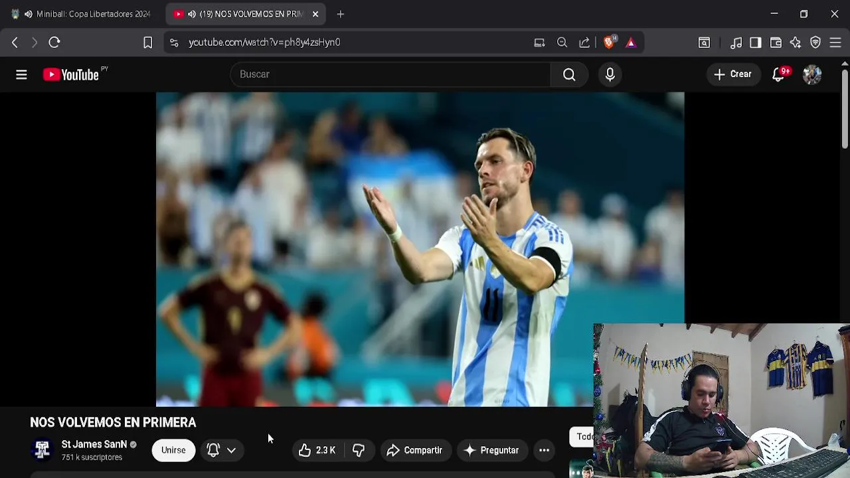The height and width of the screenshot is (478, 850).
Task: Open the more actions three-dot menu
Action: (x=544, y=450)
